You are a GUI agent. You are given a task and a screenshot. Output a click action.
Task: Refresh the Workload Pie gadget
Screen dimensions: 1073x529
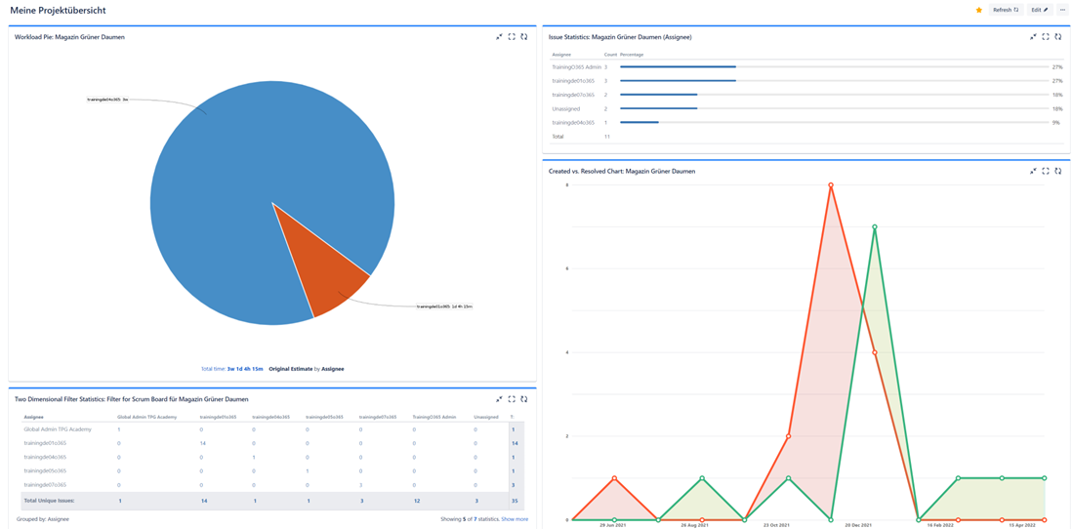524,37
